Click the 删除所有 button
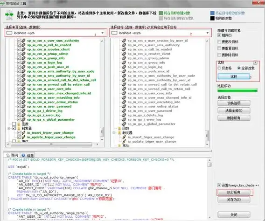The height and width of the screenshot is (221, 265). [234, 118]
